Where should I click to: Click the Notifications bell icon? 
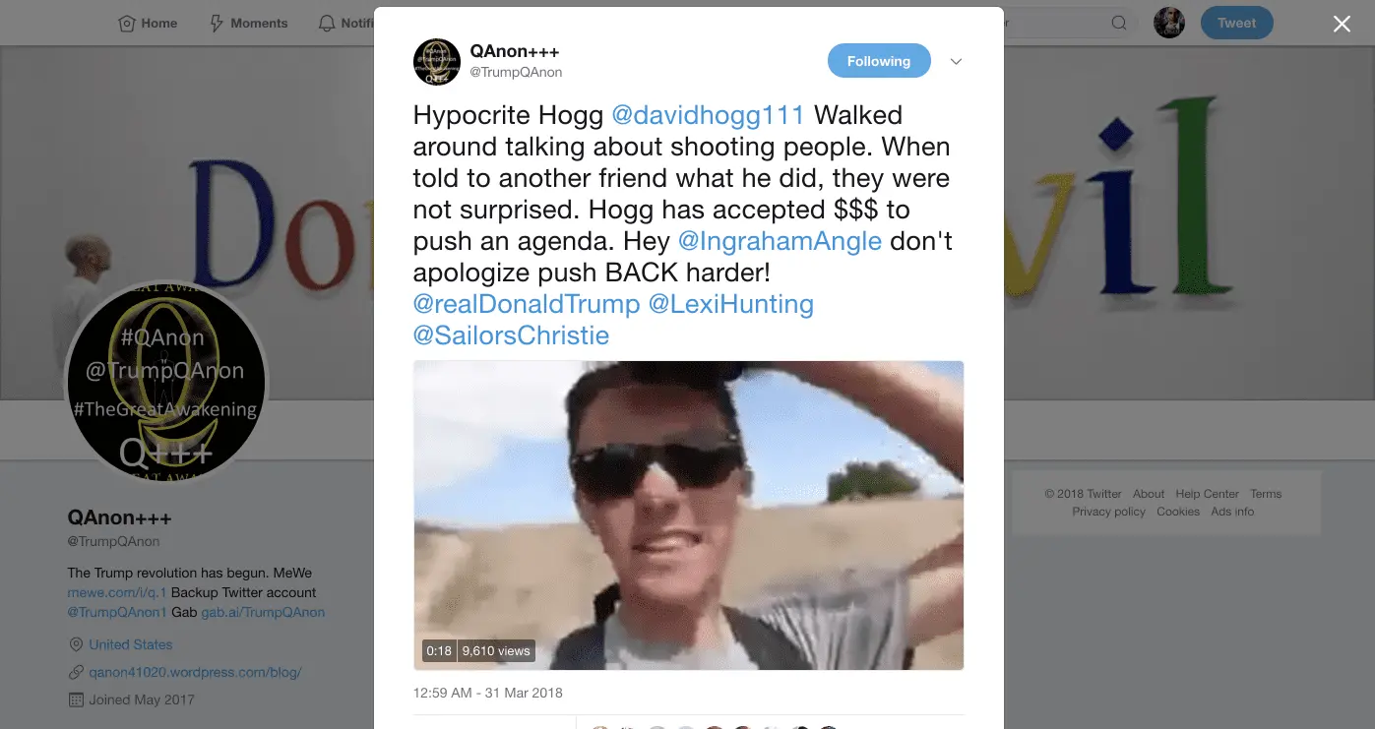[327, 24]
